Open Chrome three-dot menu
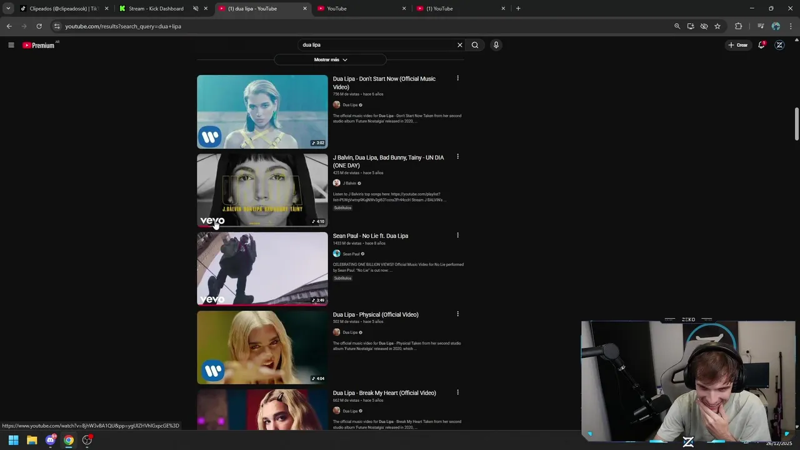This screenshot has width=800, height=450. (x=791, y=26)
